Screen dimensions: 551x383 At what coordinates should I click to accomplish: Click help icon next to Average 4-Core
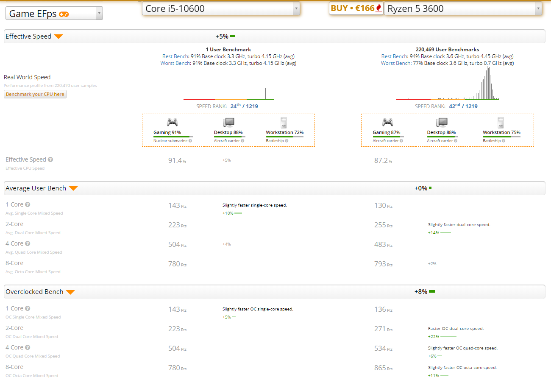pyautogui.click(x=28, y=243)
